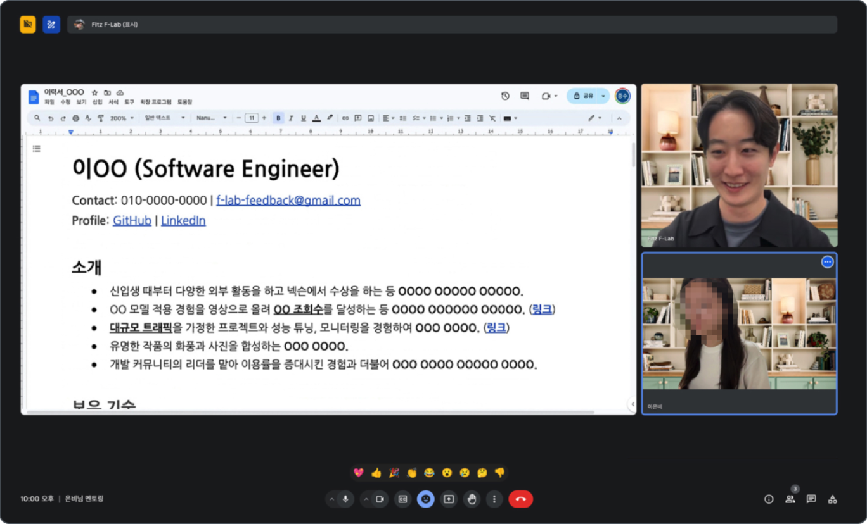Select the italic formatting icon

[291, 118]
